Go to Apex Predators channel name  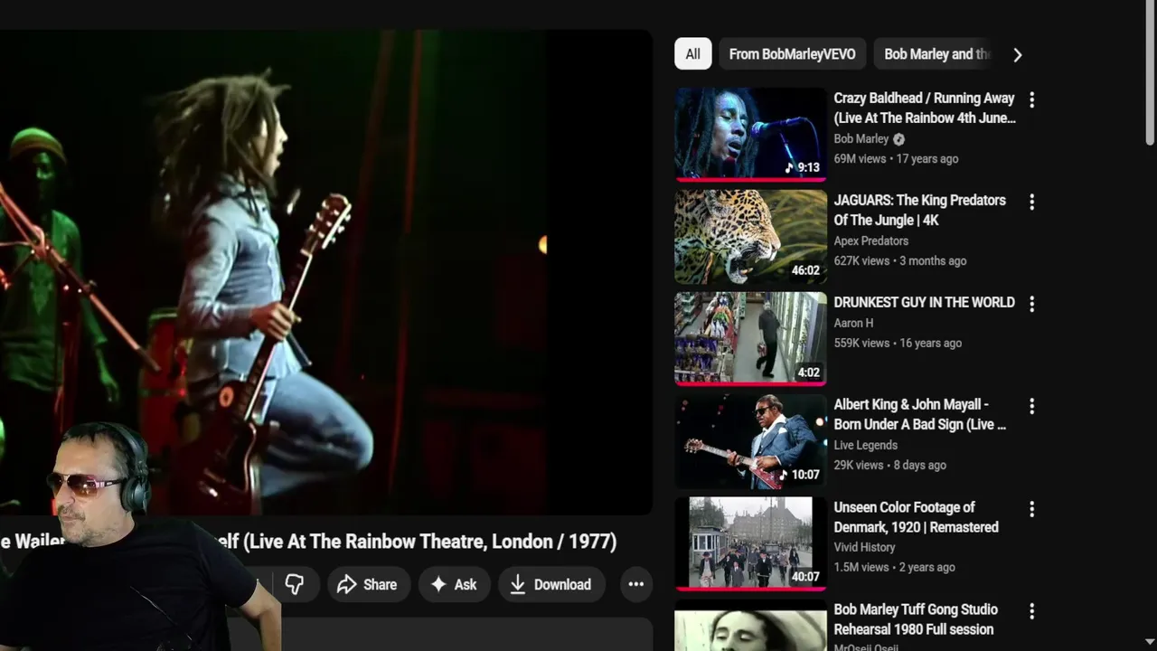(870, 241)
